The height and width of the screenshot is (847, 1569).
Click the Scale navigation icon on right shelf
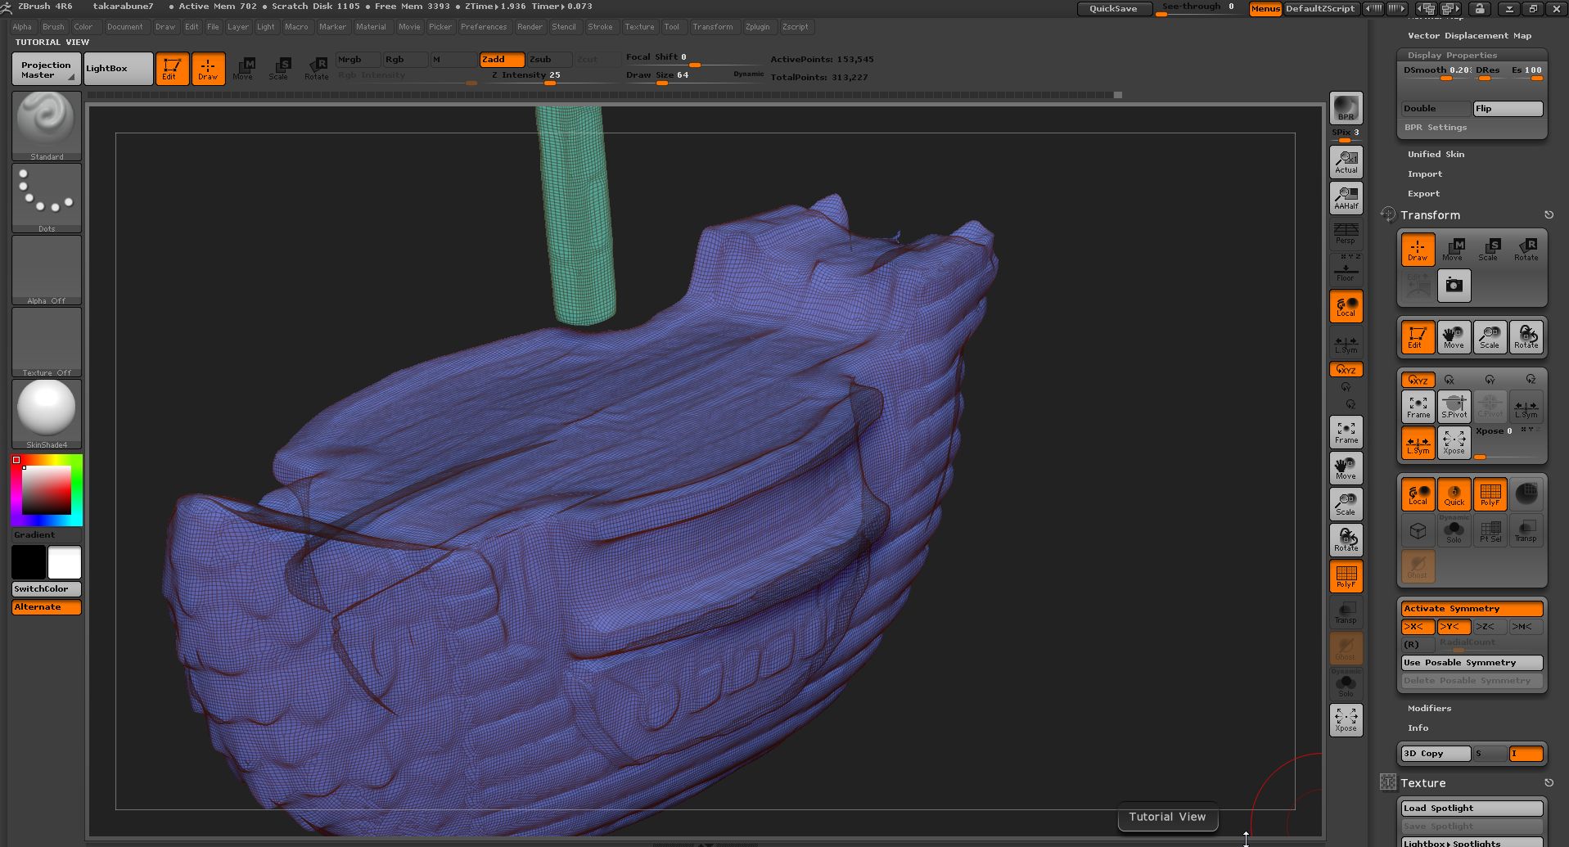tap(1346, 503)
